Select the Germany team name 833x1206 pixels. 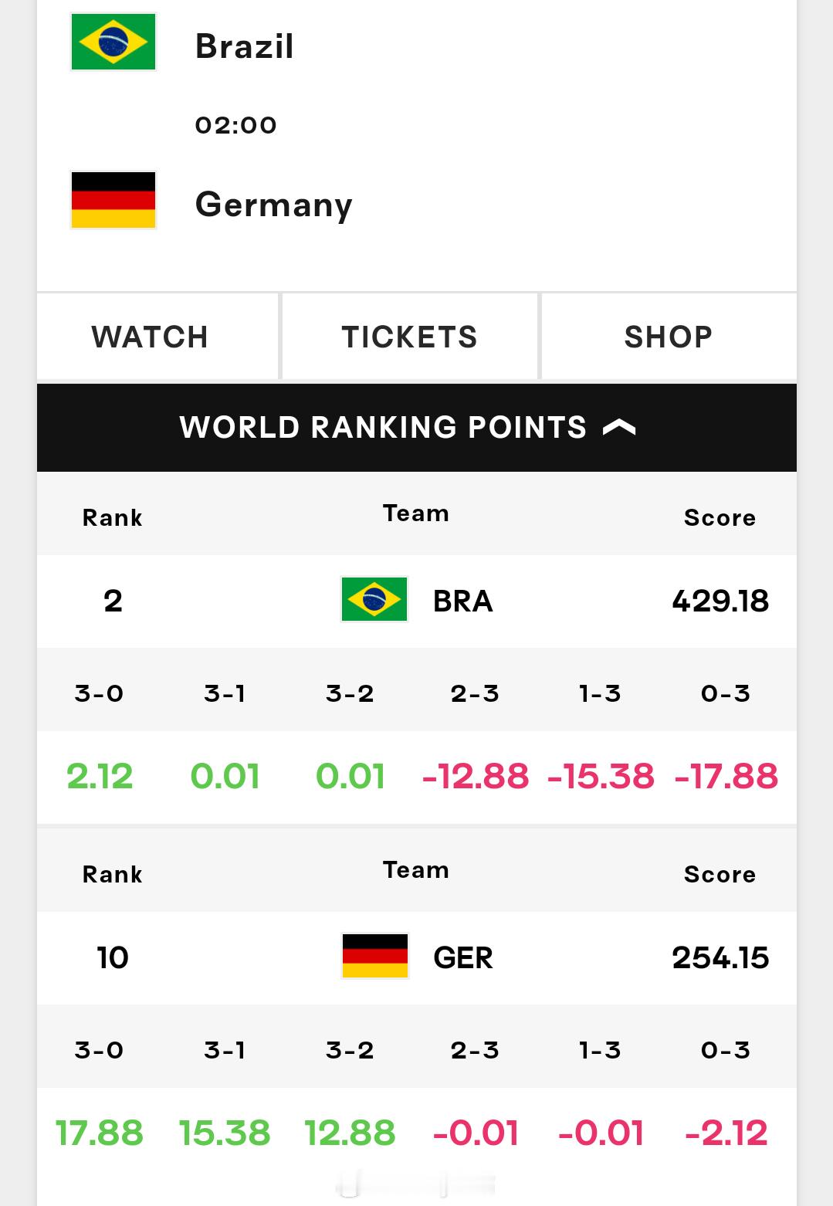coord(274,205)
